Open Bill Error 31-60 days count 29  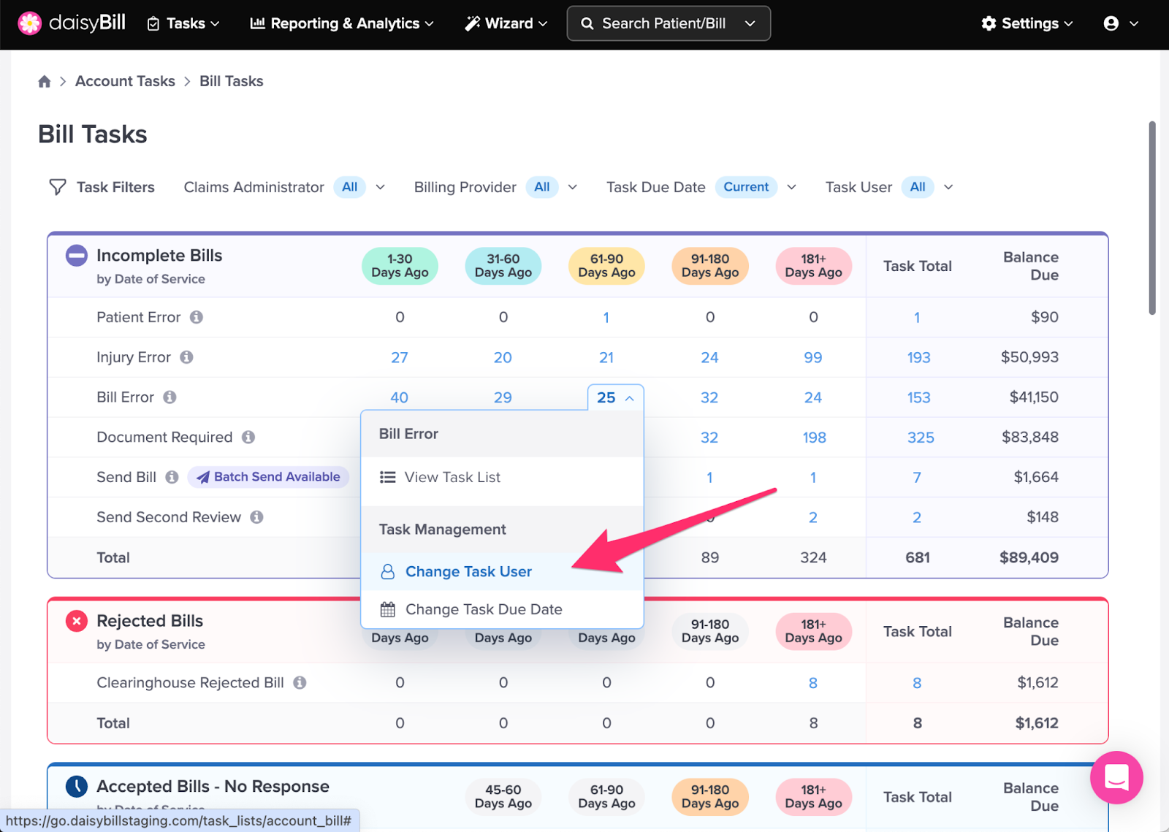click(x=503, y=397)
